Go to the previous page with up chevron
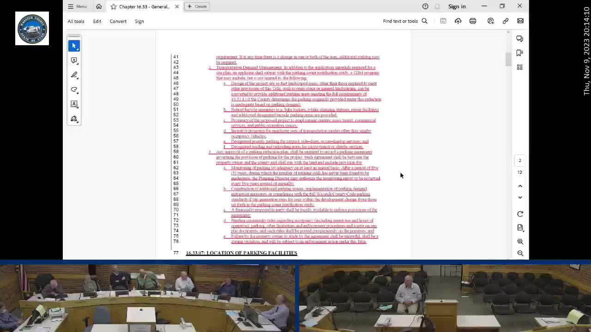This screenshot has height=332, width=591. tap(520, 186)
